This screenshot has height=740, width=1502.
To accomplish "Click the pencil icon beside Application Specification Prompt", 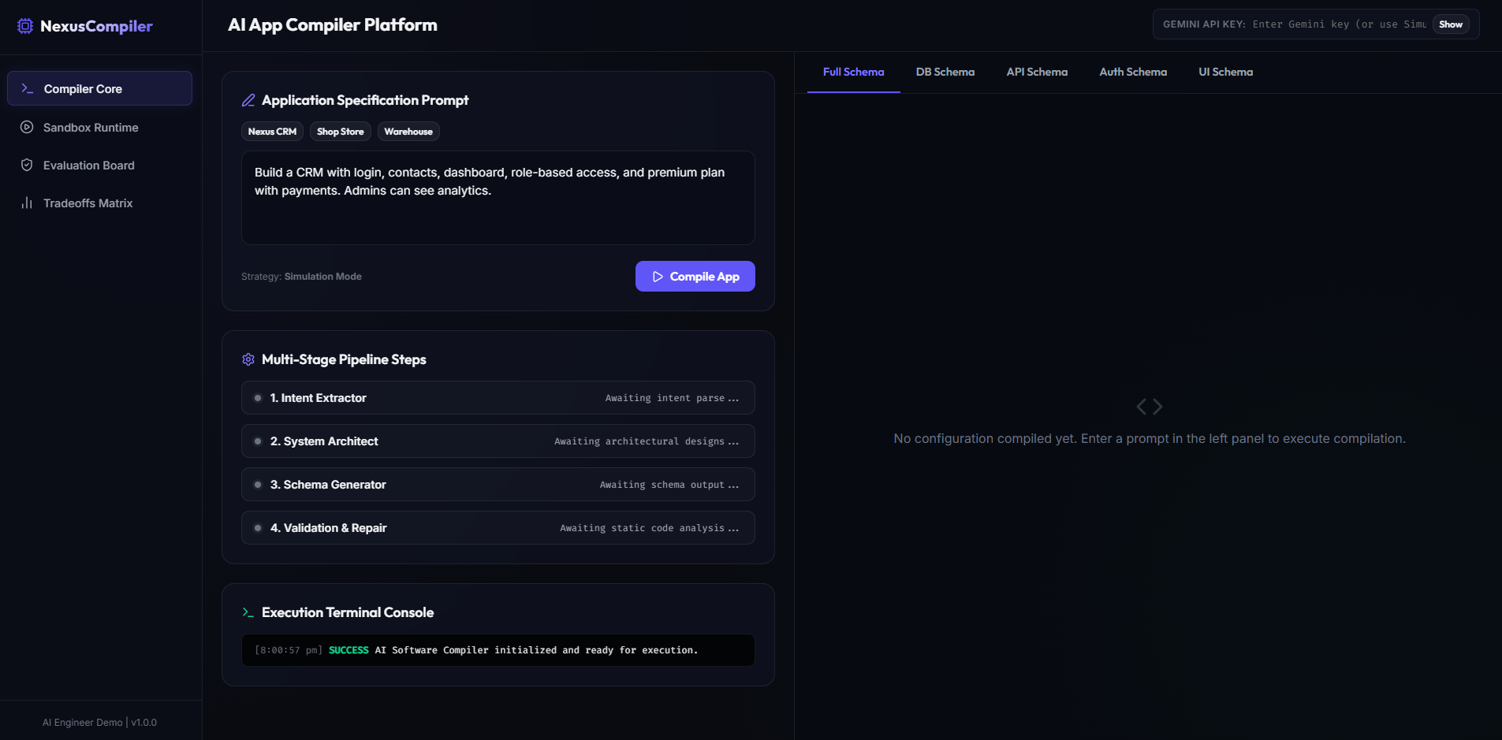I will pos(248,100).
